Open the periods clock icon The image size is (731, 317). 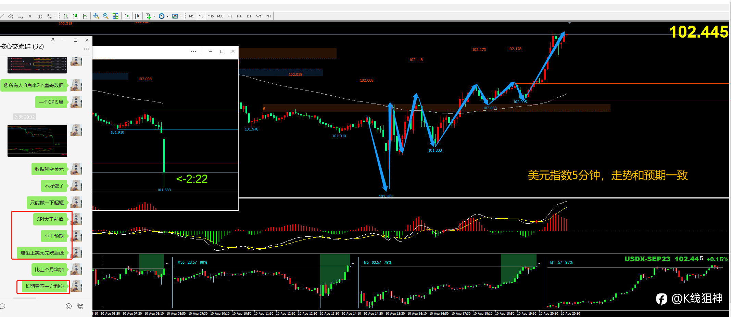click(x=162, y=16)
